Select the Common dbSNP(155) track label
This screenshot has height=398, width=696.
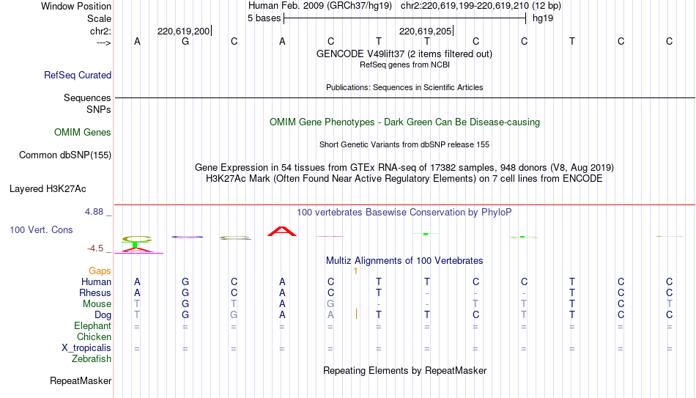coord(64,155)
